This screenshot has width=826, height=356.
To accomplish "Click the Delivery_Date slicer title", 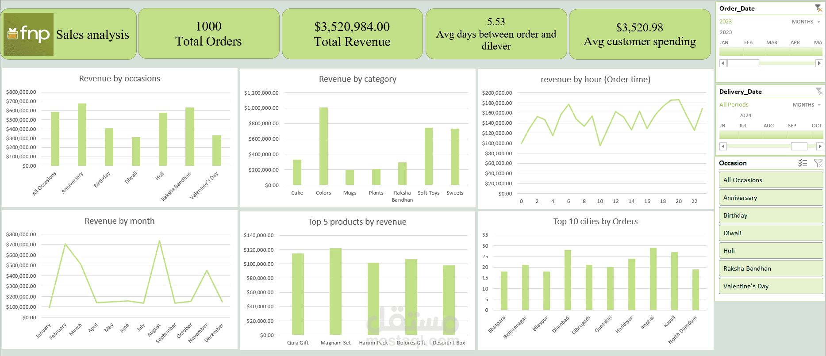I will coord(741,92).
